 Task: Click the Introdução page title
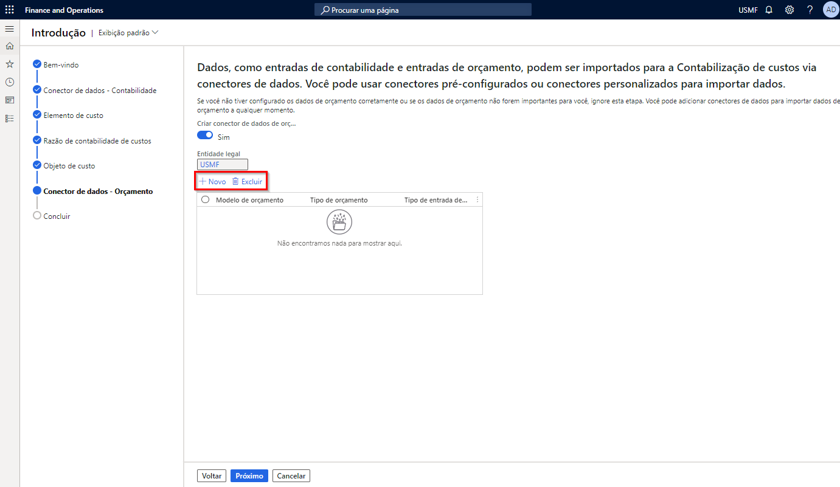tap(58, 33)
